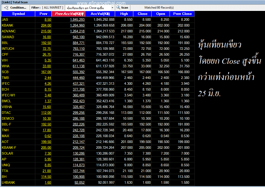The width and height of the screenshot is (265, 188).
Task: Sort by Symbol column header
Action: [x=18, y=14]
